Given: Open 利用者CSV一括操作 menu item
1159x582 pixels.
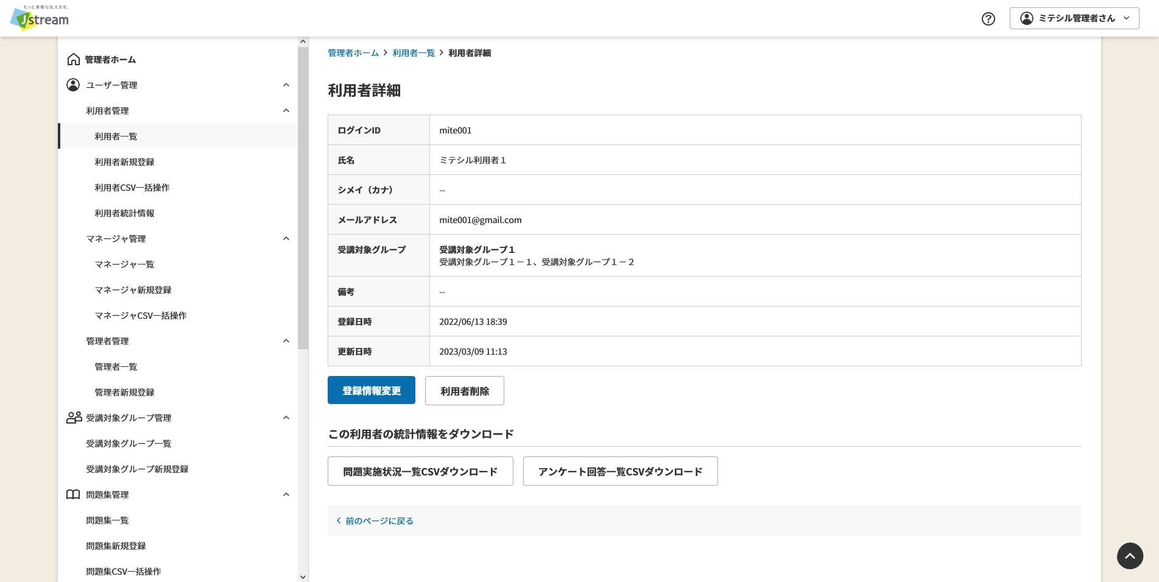Looking at the screenshot, I should tap(132, 187).
